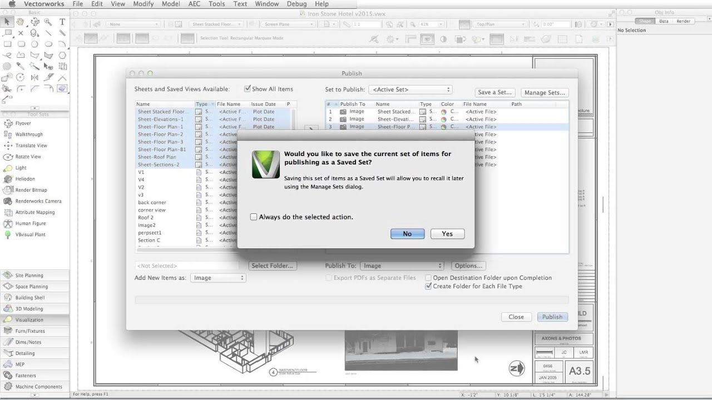Open the Publish To format dropdown
Image resolution: width=712 pixels, height=400 pixels.
402,266
